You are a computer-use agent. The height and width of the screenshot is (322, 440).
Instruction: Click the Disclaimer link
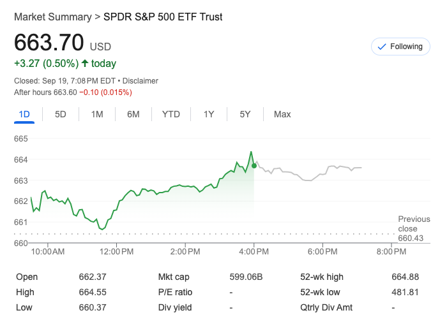[140, 81]
